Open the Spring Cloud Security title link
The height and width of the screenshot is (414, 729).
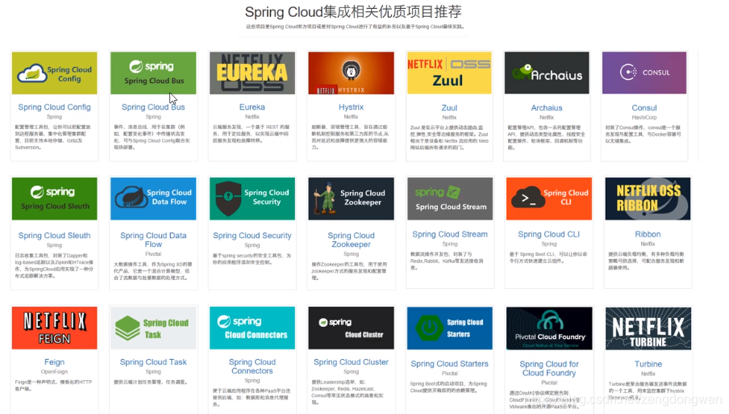pos(252,236)
